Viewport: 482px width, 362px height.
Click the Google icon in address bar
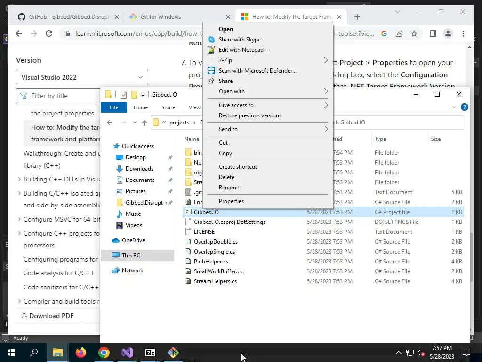point(384,33)
